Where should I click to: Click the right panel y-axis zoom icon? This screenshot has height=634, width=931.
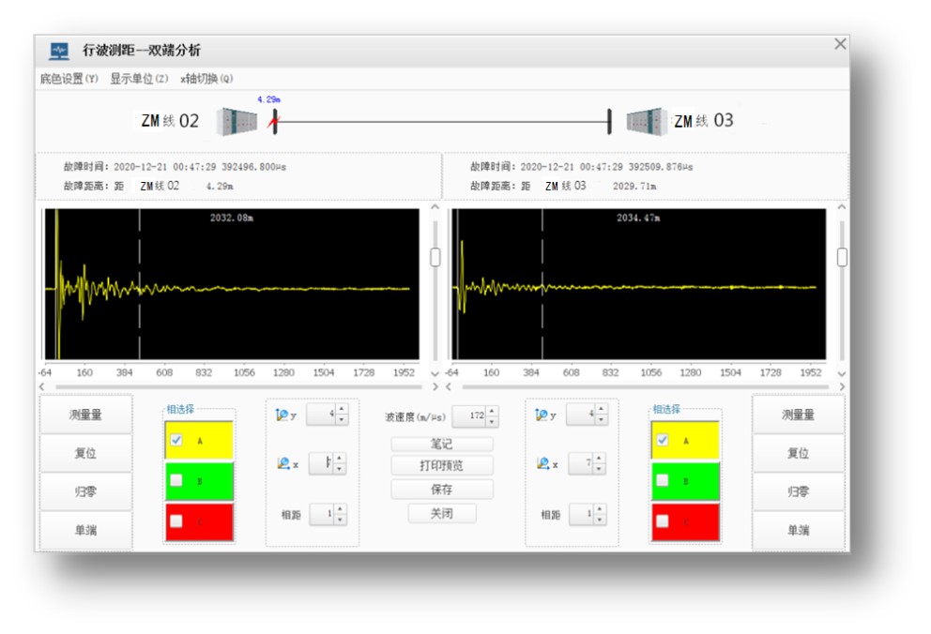tap(542, 415)
